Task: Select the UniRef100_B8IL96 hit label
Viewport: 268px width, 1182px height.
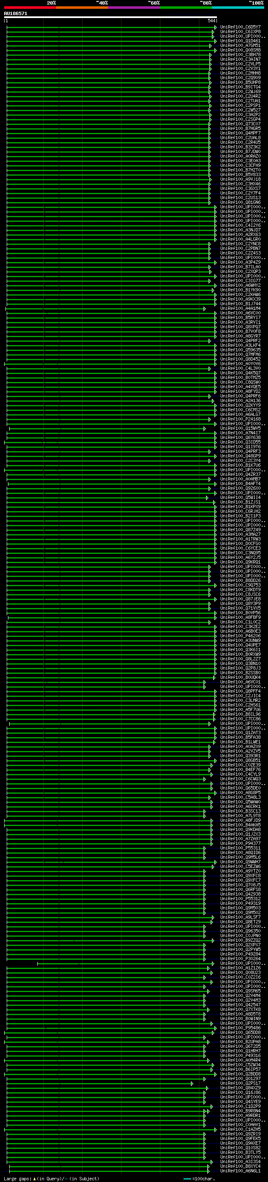Action: point(240,714)
